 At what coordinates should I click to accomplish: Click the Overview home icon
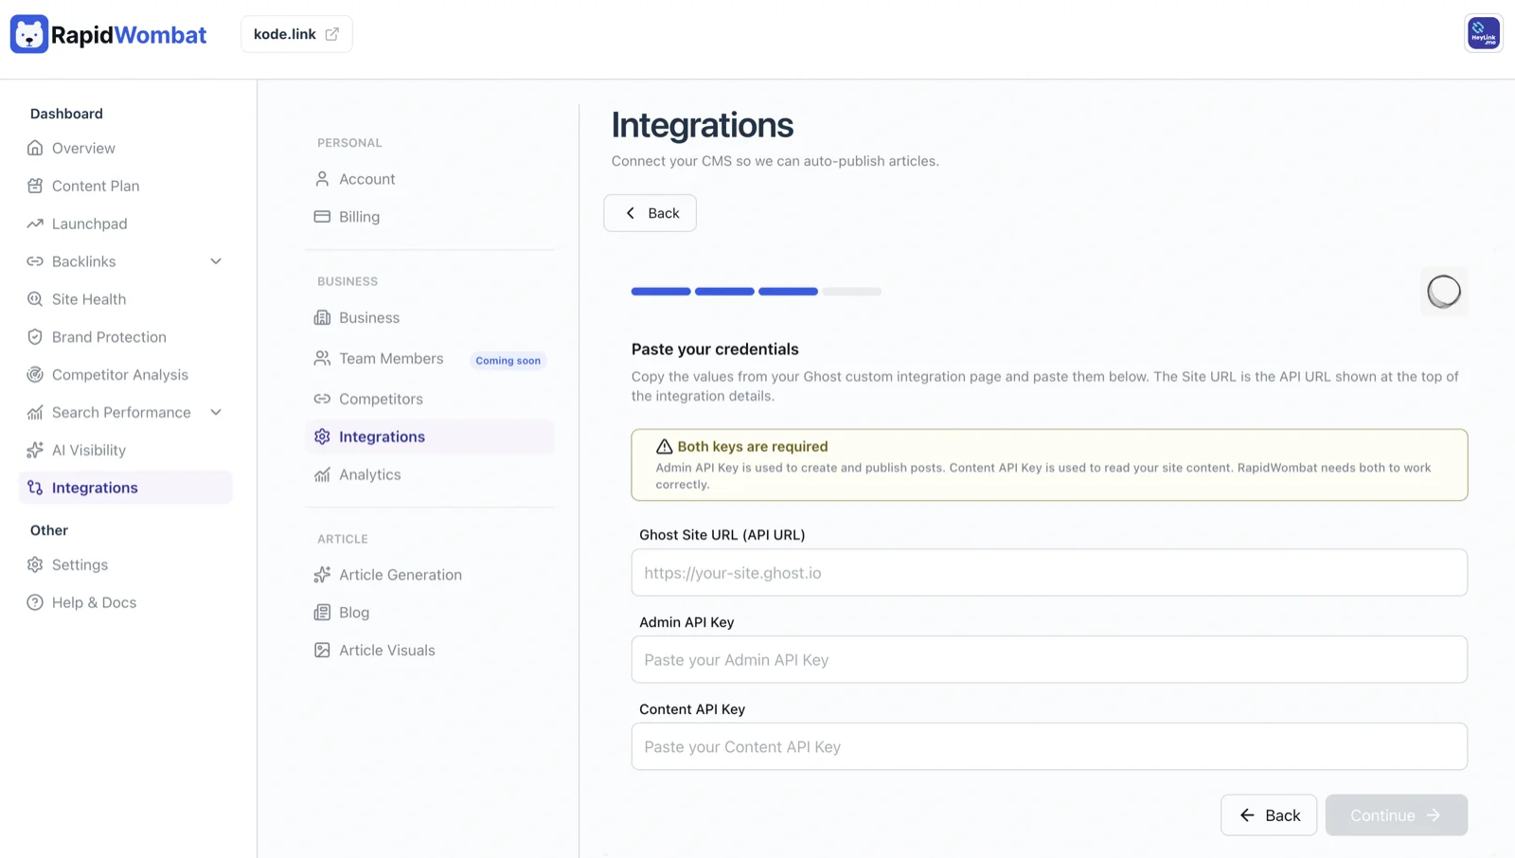(35, 148)
